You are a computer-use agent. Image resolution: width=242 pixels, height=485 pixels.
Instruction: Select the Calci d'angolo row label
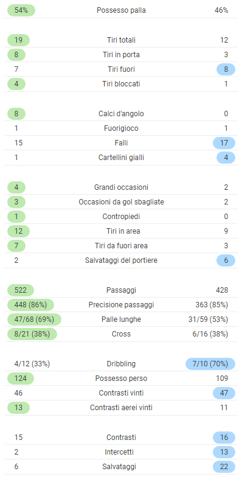click(121, 114)
